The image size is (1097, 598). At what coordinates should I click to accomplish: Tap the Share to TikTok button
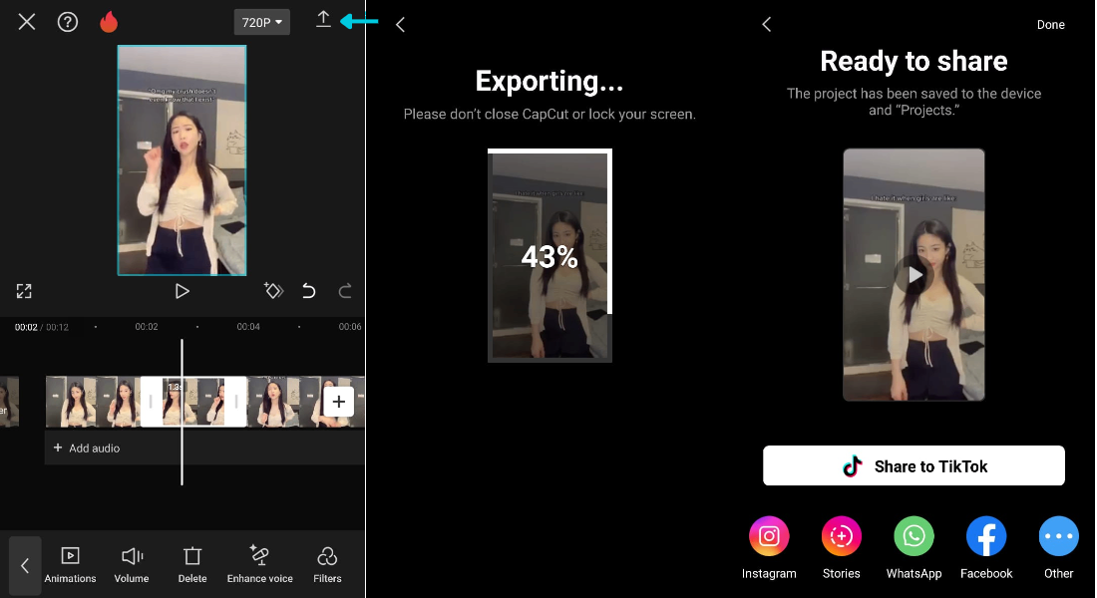coord(914,465)
